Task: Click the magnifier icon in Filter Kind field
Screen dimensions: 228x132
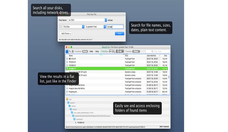Action: pyautogui.click(x=152, y=51)
